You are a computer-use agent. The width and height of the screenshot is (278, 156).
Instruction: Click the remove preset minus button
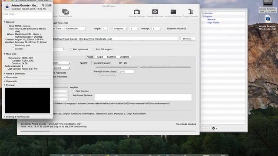(207, 128)
